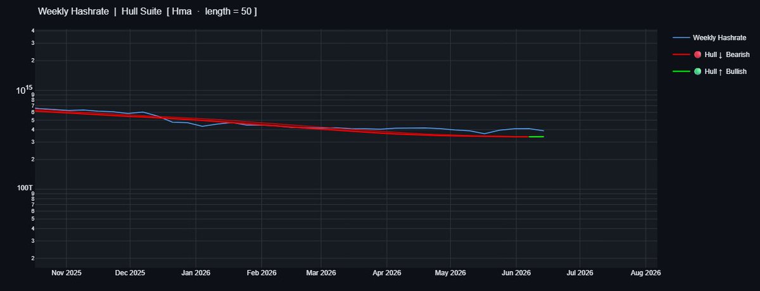760x291 pixels.
Task: Click the 10^15 y-axis label
Action: tap(24, 90)
